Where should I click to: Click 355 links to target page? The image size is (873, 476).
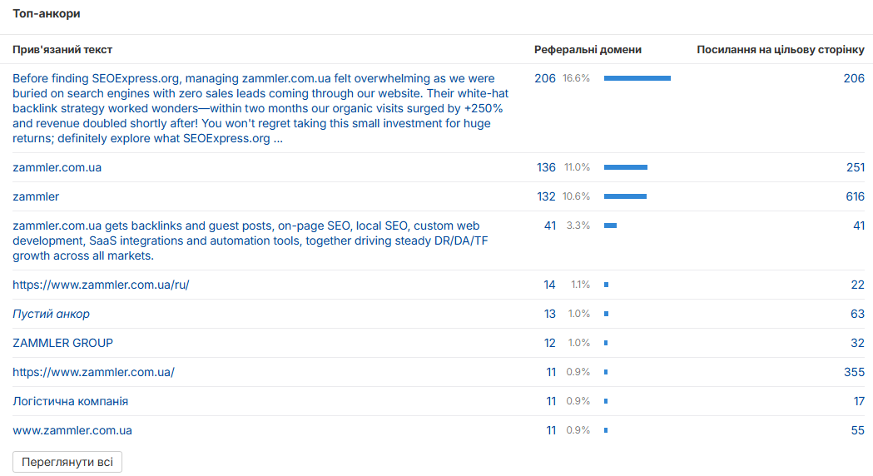click(854, 373)
